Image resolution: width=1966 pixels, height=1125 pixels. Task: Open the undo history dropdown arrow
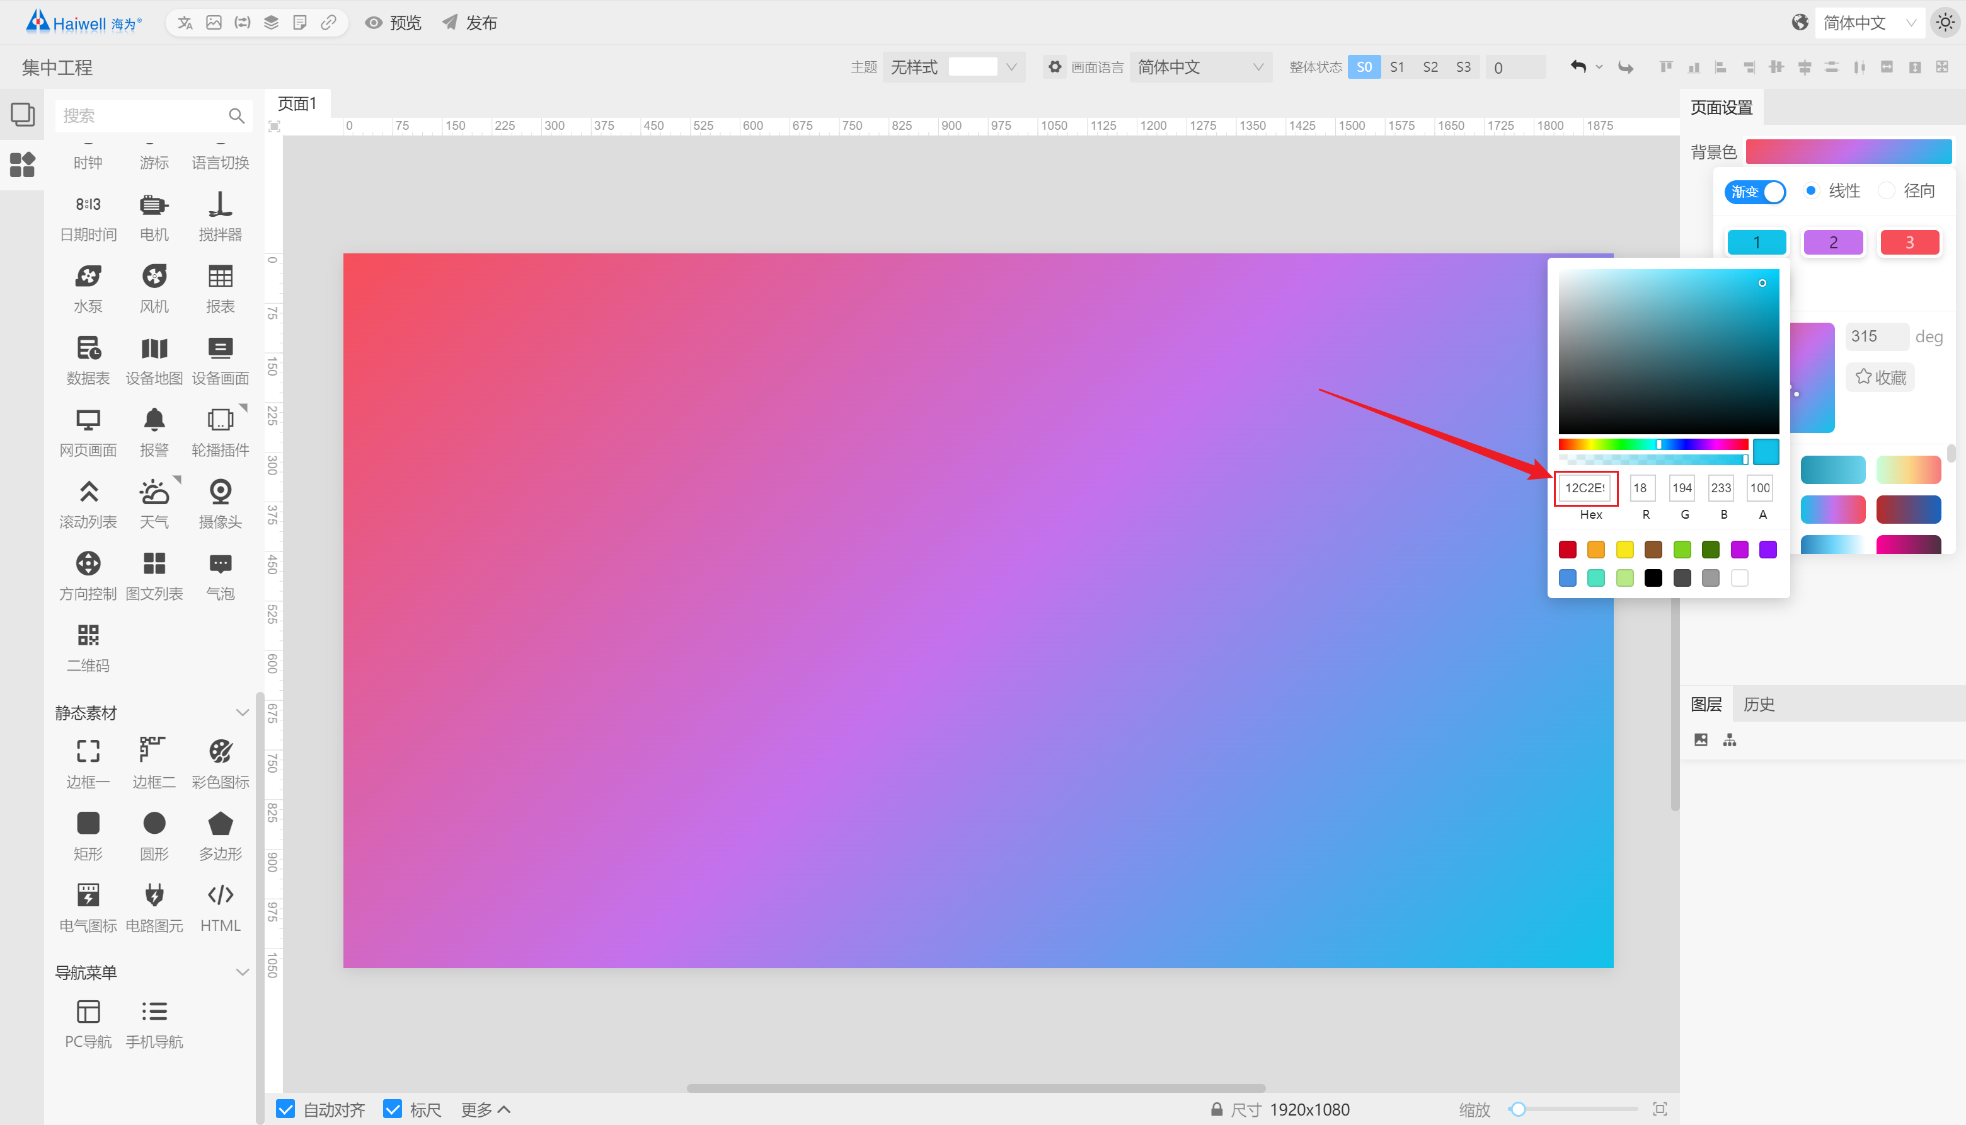(x=1599, y=67)
